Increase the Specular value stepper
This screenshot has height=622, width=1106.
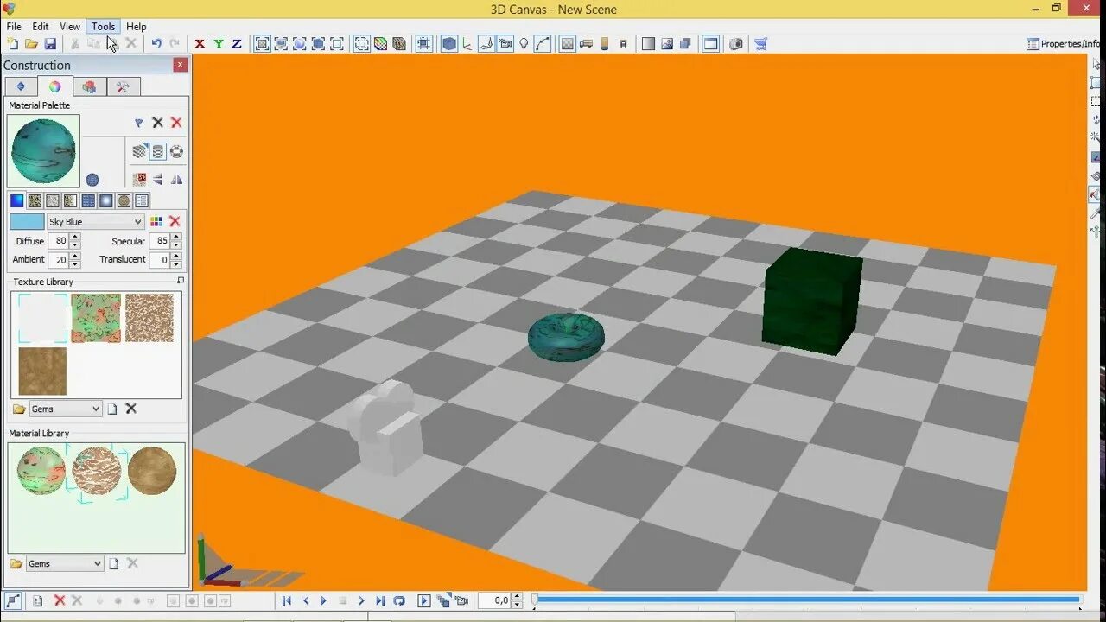[175, 237]
